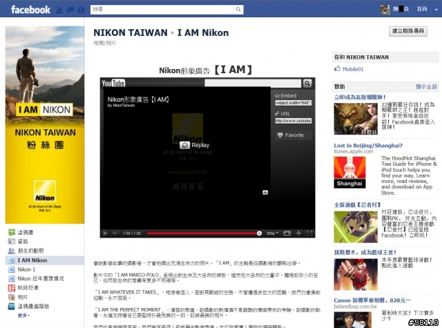Viewport: 442px width, 328px height.
Task: Click the progress bar scrubber handle
Action: (x=259, y=233)
